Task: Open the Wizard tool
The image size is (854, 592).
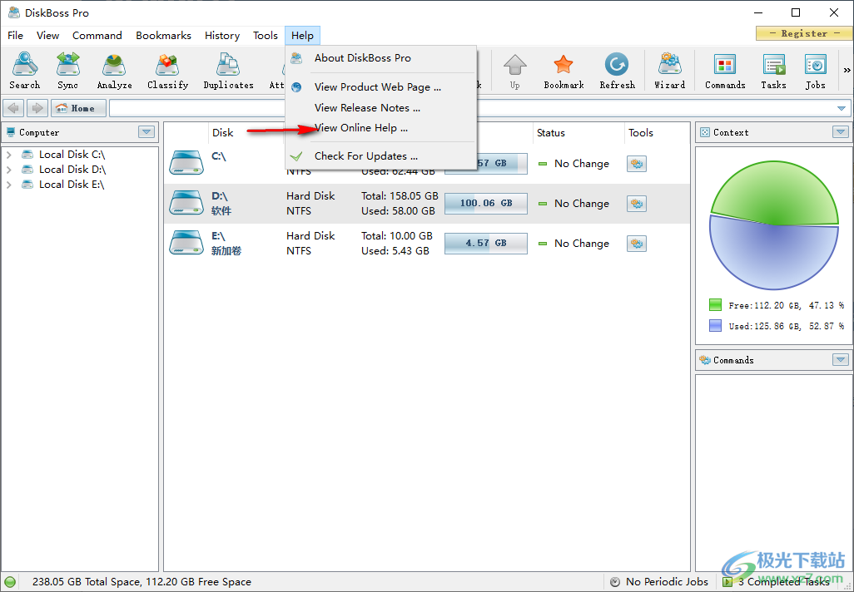Action: click(x=669, y=70)
